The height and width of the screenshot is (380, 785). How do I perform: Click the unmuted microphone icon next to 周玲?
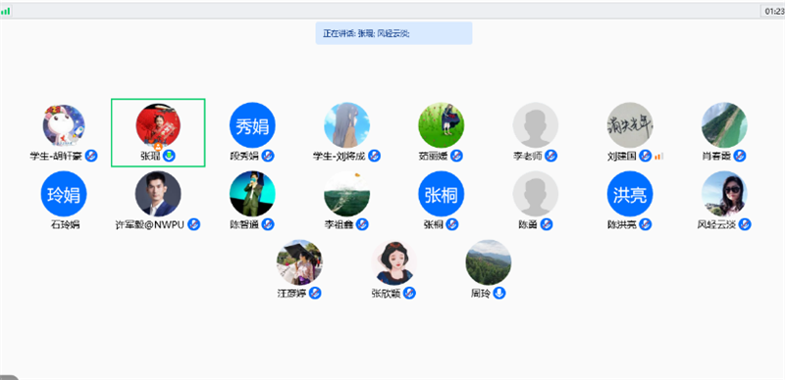(499, 293)
